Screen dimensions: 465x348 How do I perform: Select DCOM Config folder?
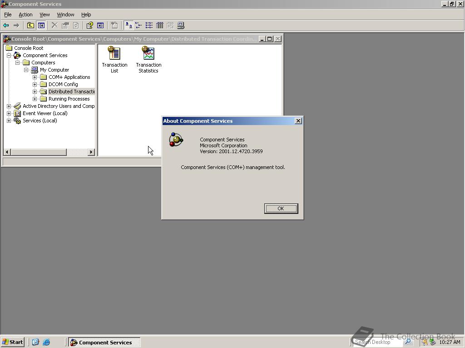pos(63,84)
